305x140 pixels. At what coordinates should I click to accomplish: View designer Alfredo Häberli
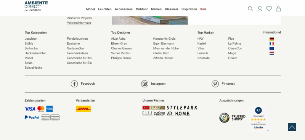[163, 58]
